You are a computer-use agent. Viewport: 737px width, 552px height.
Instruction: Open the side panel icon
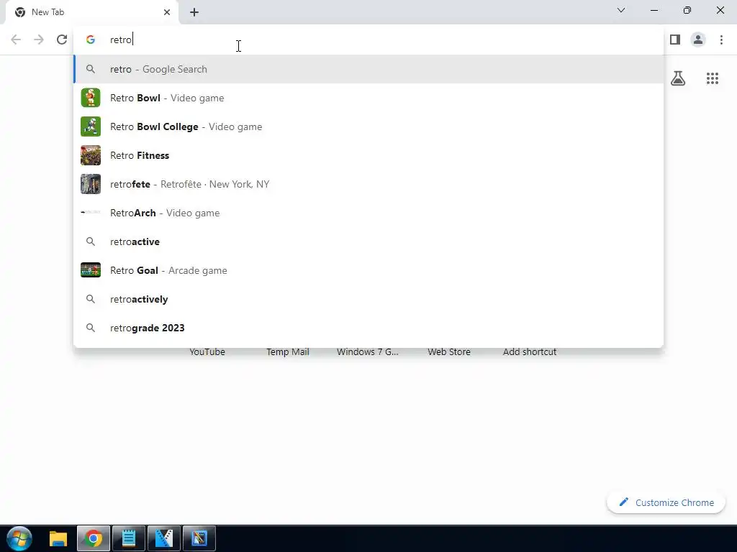pos(675,40)
